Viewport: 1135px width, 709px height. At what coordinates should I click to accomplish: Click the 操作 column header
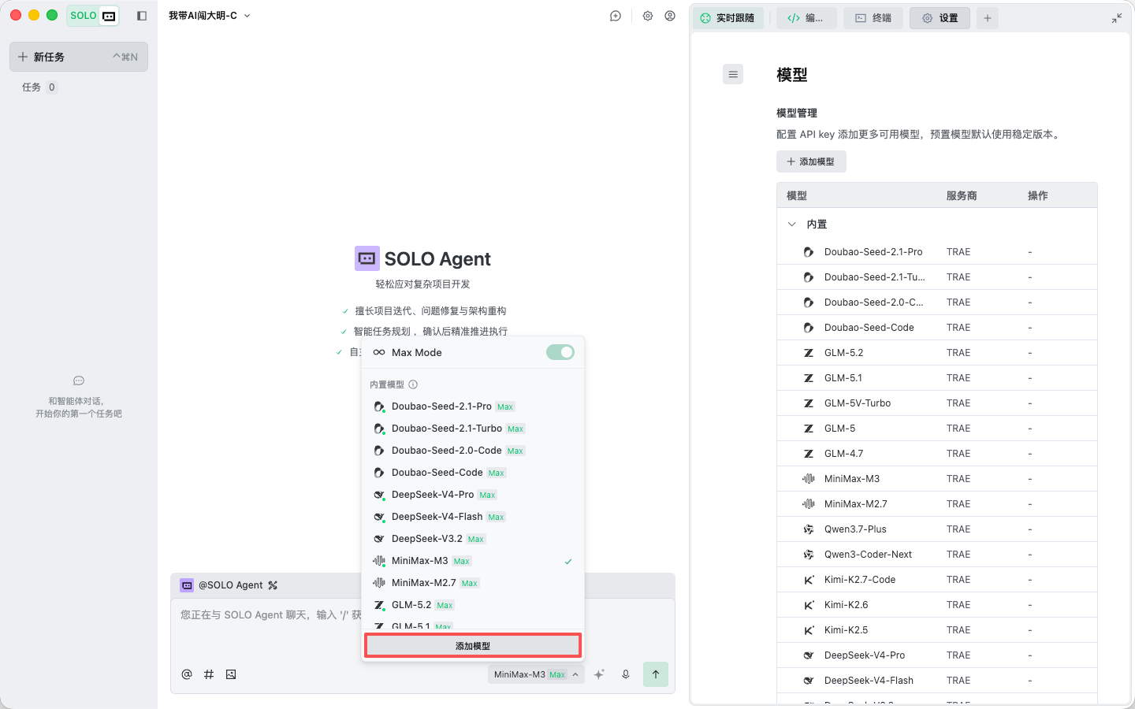[x=1037, y=195]
